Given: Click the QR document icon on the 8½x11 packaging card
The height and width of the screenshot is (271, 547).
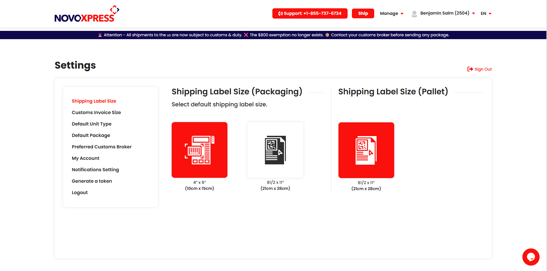Looking at the screenshot, I should pos(275,150).
